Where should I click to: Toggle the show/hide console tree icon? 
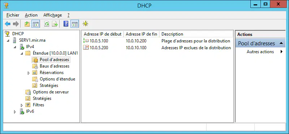(35, 24)
